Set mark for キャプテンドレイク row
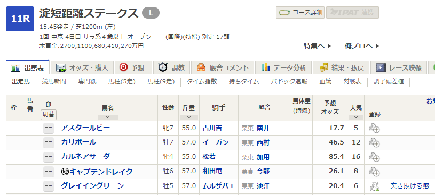Viewport: 435px width, 195px height. (x=49, y=172)
